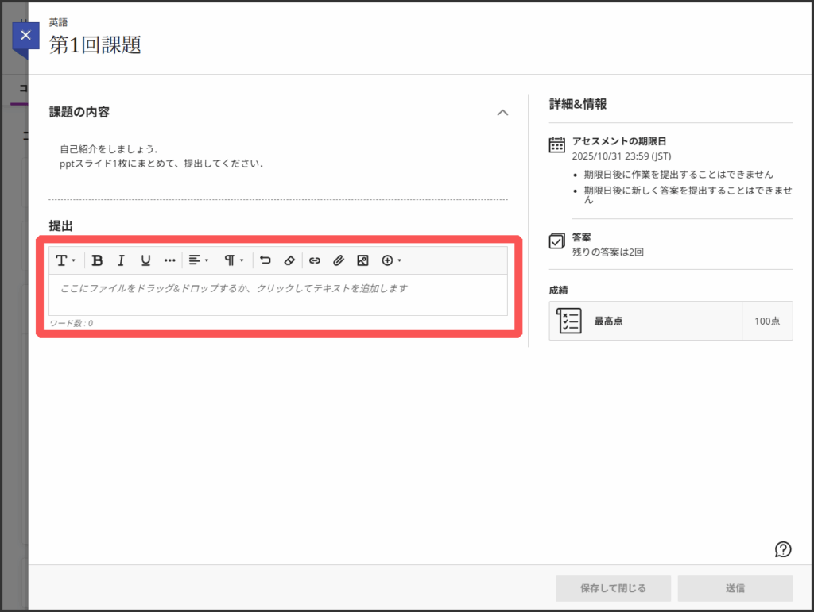
Task: Open the plus insert content dropdown
Action: point(391,260)
